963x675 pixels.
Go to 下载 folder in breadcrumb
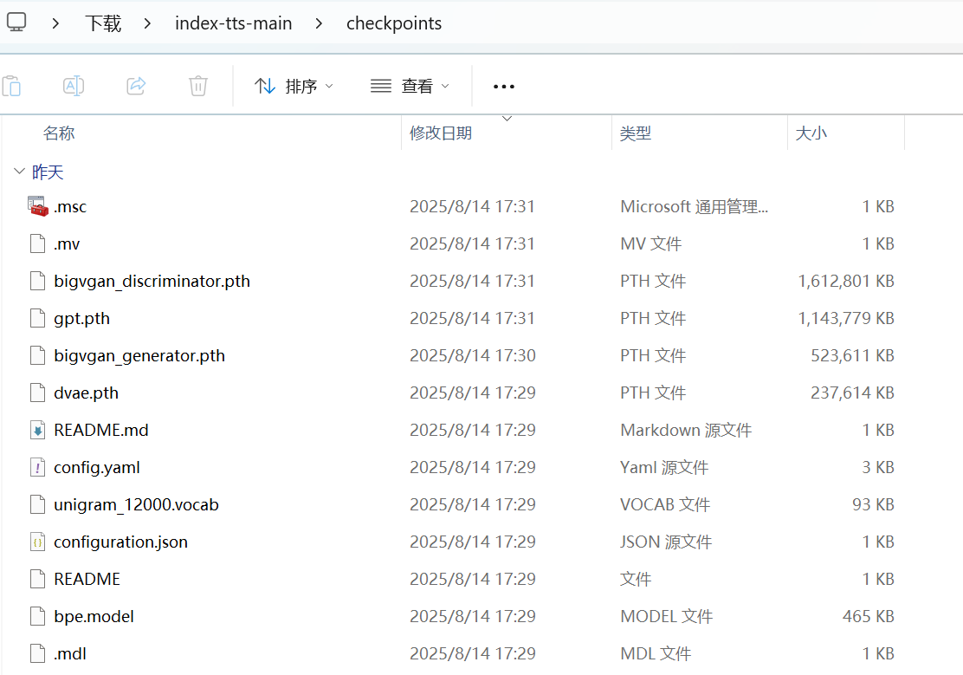click(x=102, y=23)
